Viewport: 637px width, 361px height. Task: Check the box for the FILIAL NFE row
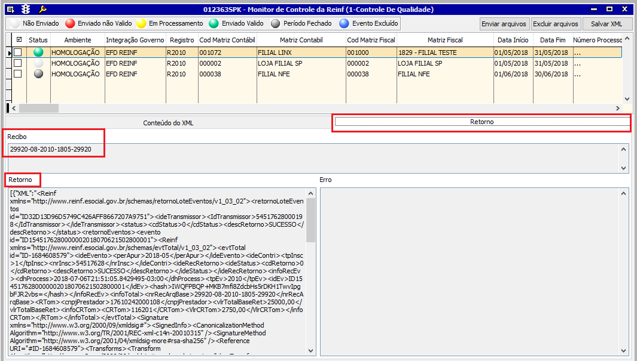(x=18, y=74)
